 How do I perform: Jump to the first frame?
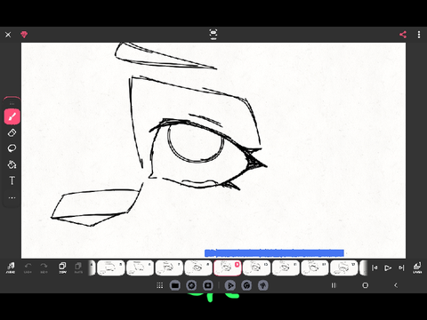(375, 268)
